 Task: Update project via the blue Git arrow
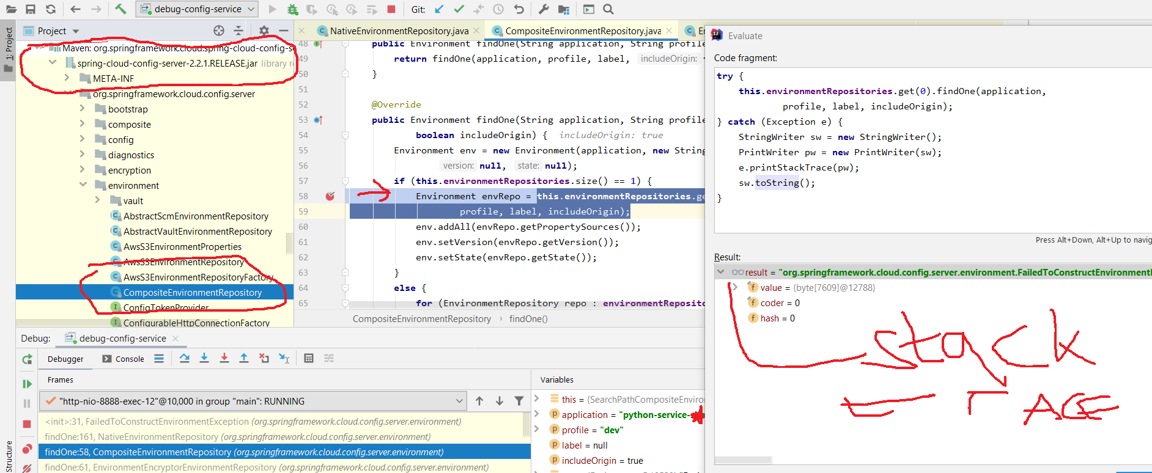(439, 9)
